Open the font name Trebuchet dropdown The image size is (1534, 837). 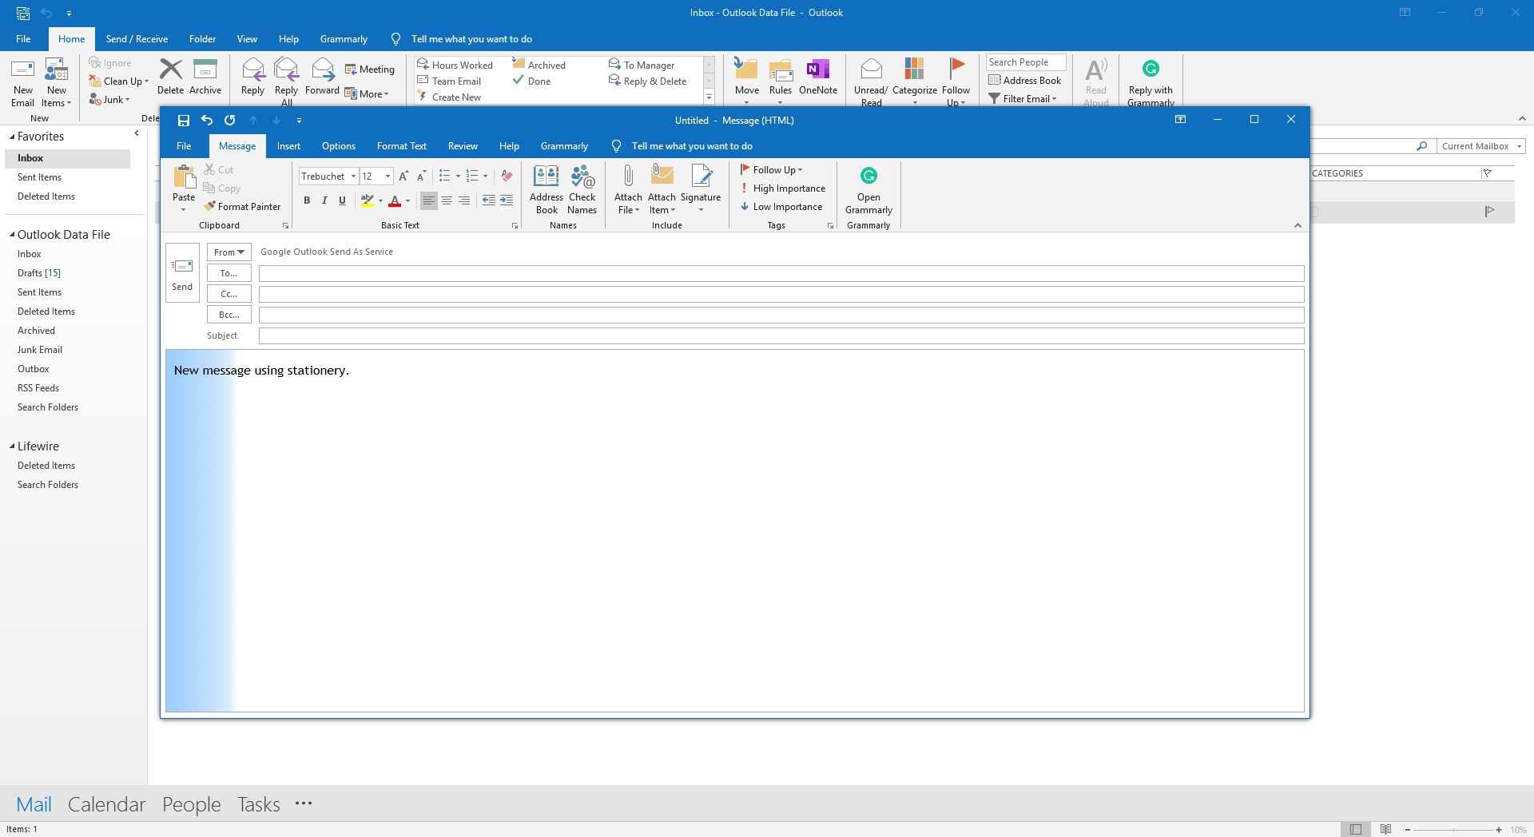point(353,177)
